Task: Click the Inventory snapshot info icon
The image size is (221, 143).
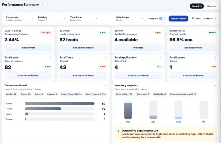Action: (216, 85)
